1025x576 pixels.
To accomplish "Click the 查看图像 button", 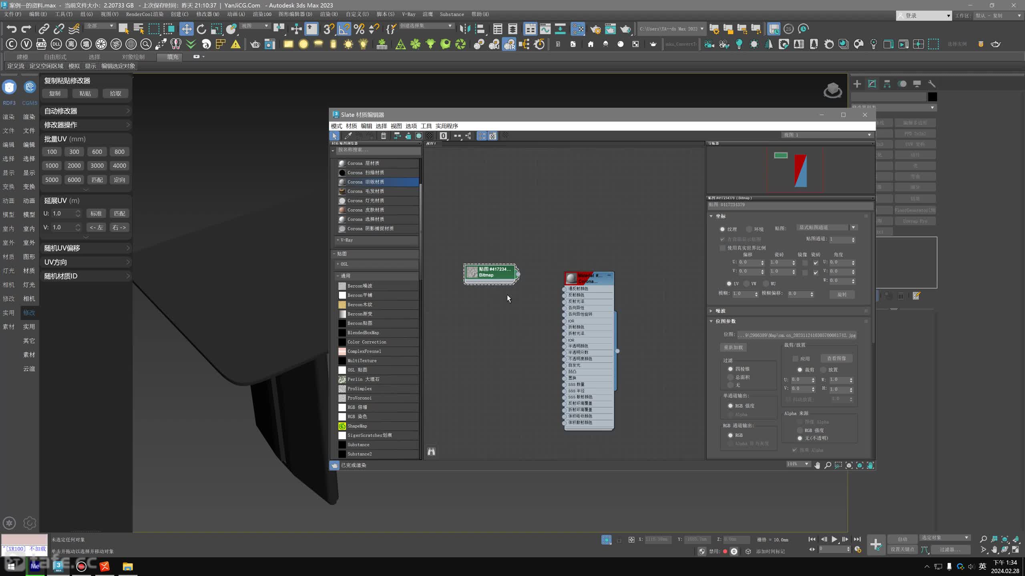I will (836, 358).
